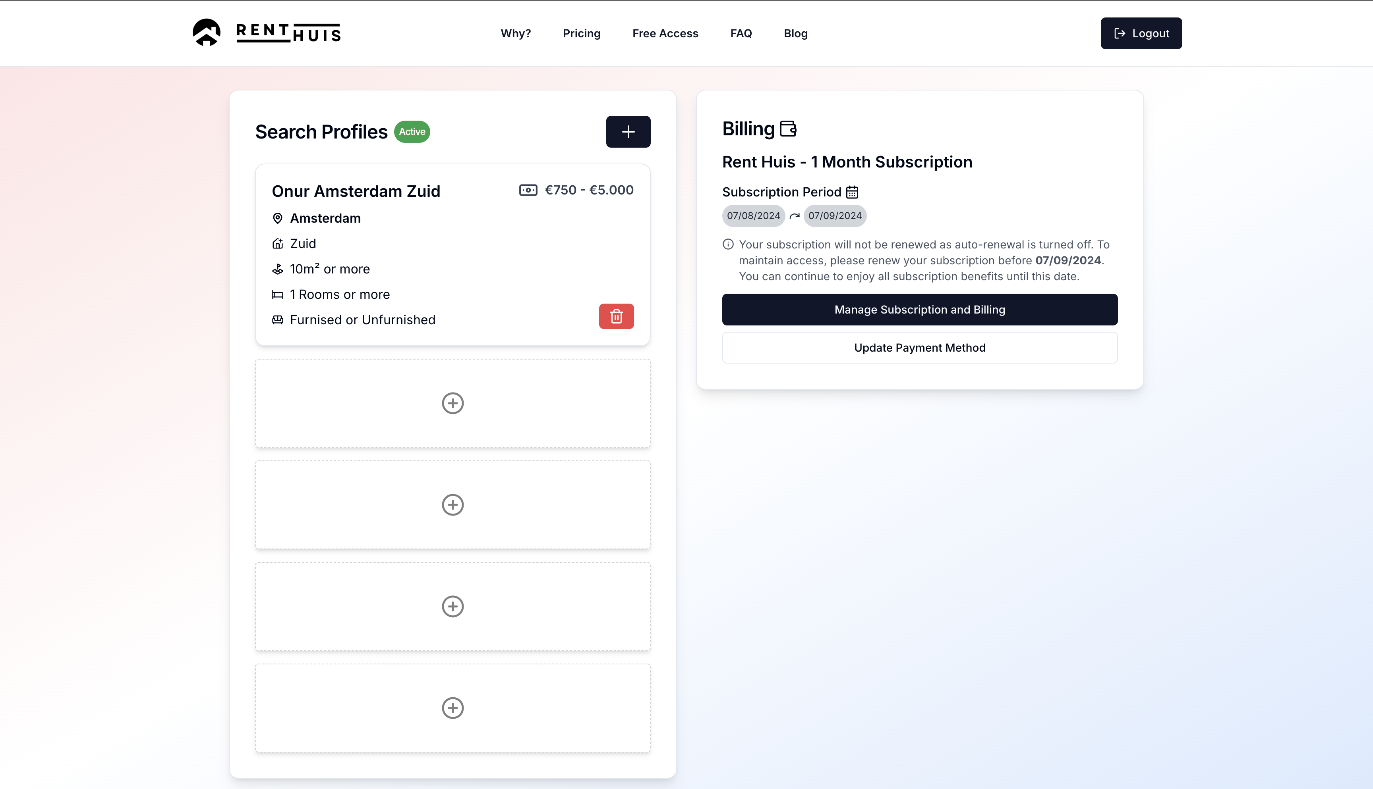This screenshot has width=1373, height=789.
Task: Open the FAQ page
Action: [741, 34]
